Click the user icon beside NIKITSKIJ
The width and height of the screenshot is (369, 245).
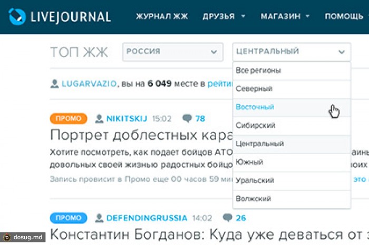pyautogui.click(x=99, y=119)
